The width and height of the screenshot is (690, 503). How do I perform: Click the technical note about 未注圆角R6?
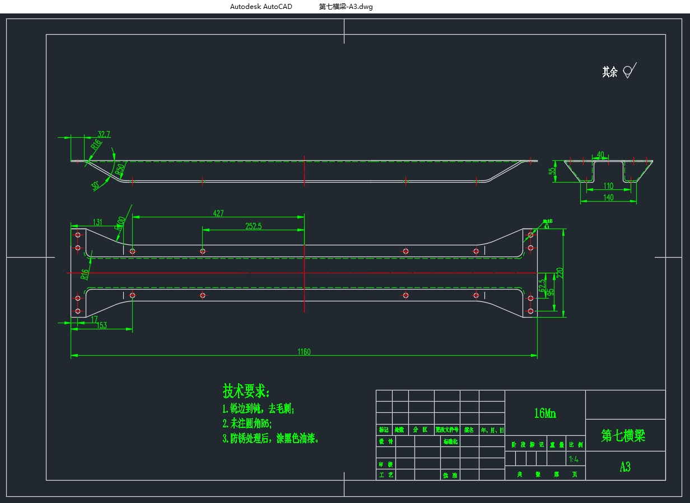coord(247,423)
